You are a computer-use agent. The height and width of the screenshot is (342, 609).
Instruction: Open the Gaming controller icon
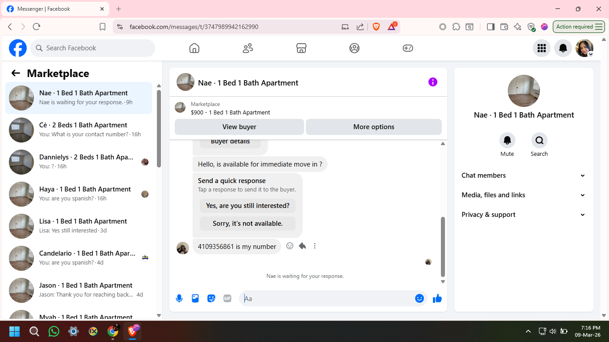click(408, 48)
